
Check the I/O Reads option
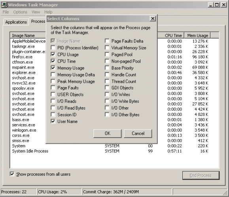click(x=53, y=101)
